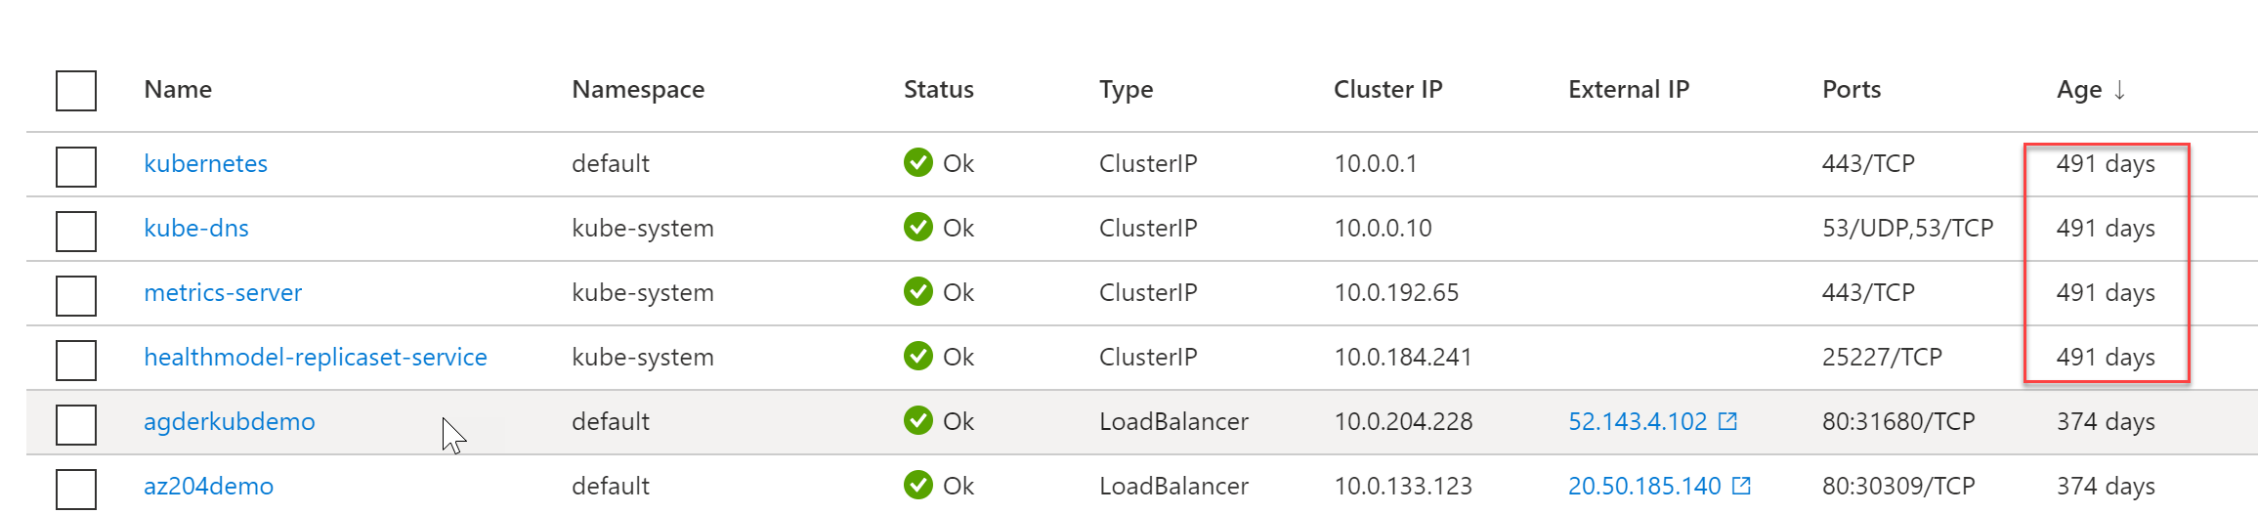2258x514 pixels.
Task: Sort the list by the Name column
Action: [x=178, y=90]
